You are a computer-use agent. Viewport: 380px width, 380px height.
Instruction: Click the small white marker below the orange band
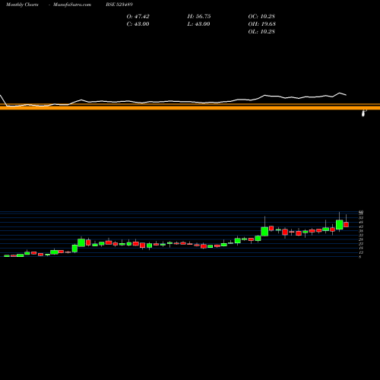pos(363,113)
